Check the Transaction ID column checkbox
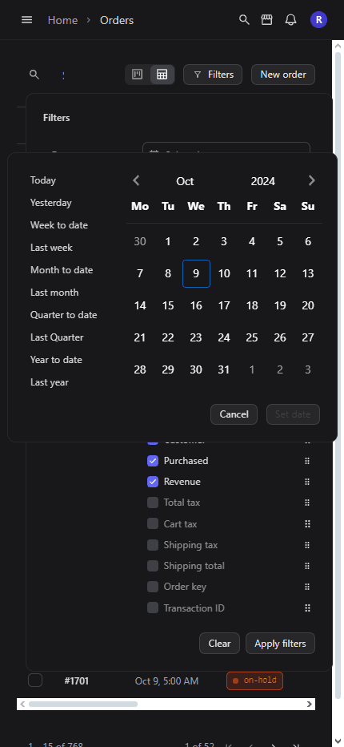The height and width of the screenshot is (747, 344). [x=153, y=608]
